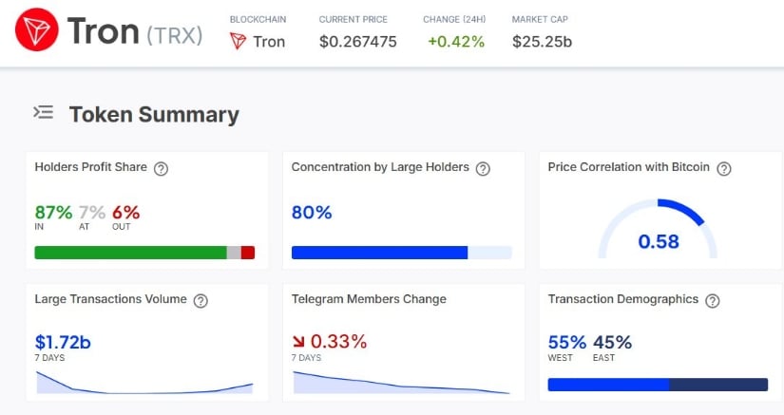
Task: Open help for Price Correlation with Bitcoin
Action: [x=724, y=169]
